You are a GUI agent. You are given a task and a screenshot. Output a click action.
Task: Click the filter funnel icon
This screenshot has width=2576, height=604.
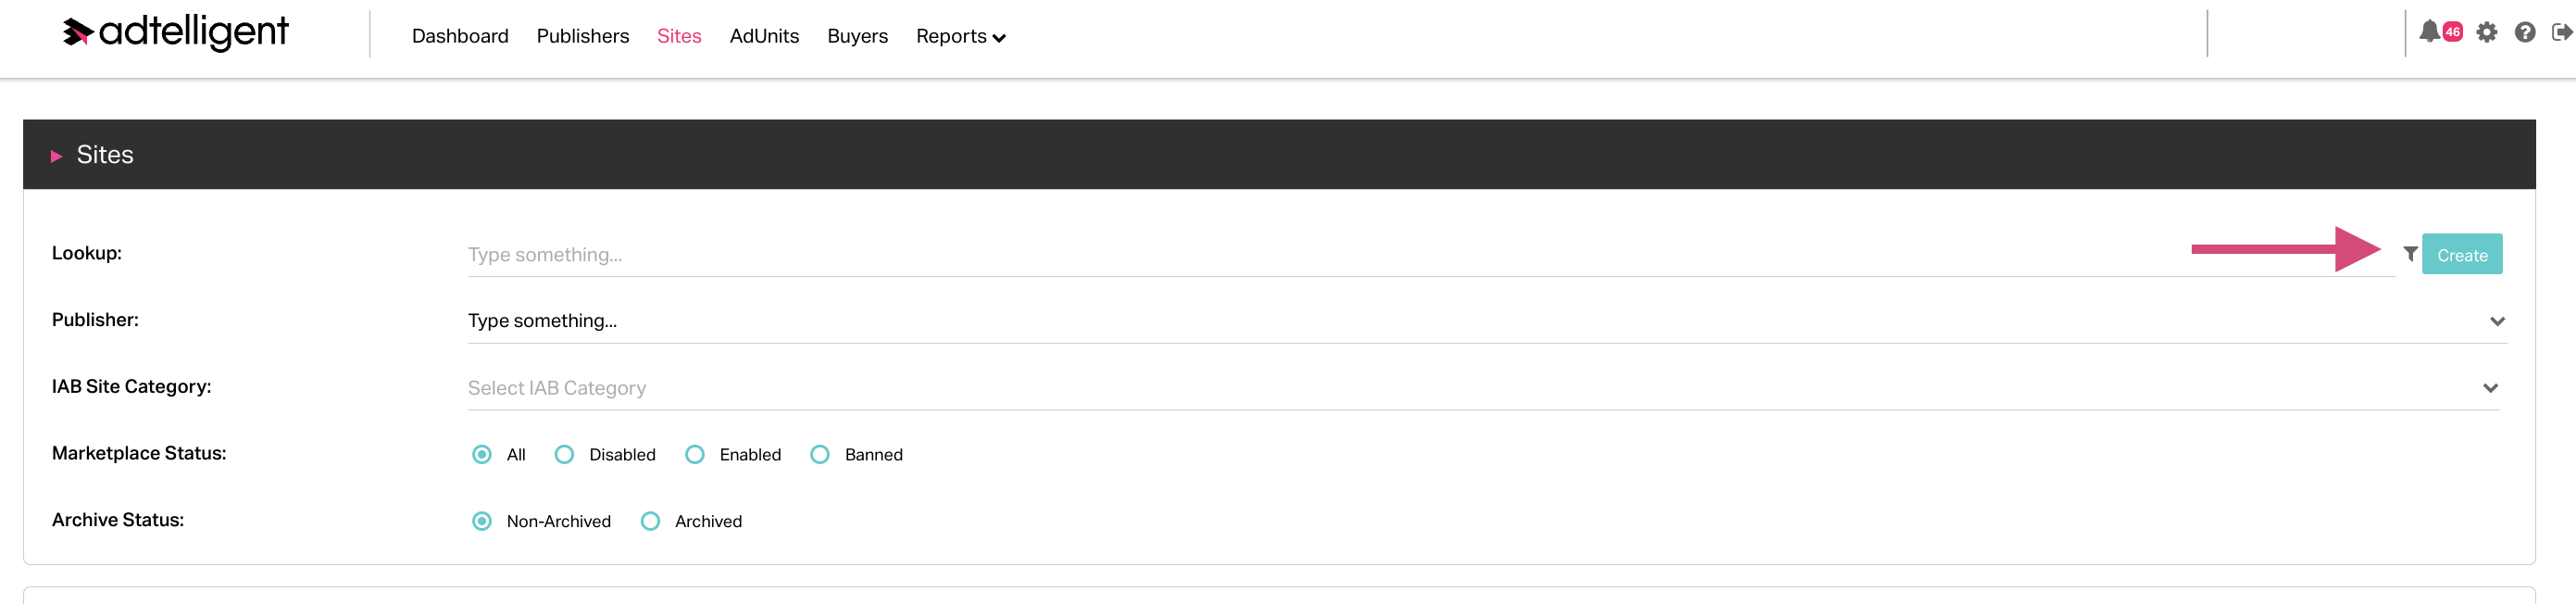pos(2410,254)
